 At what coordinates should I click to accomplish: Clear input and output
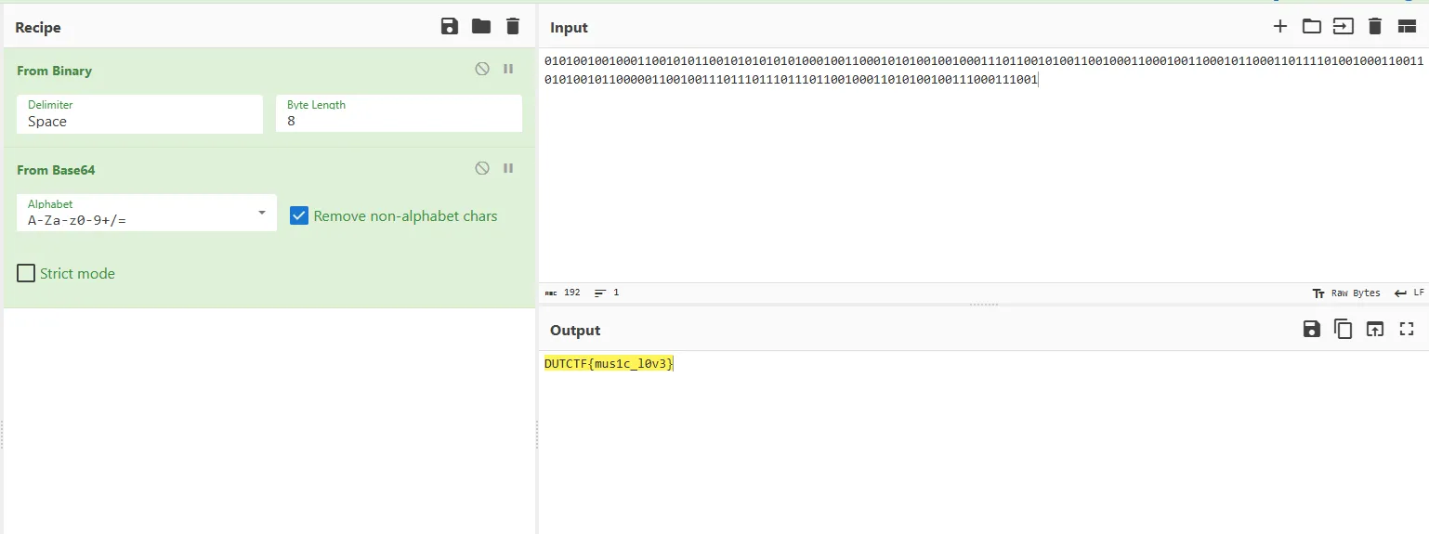[1375, 27]
